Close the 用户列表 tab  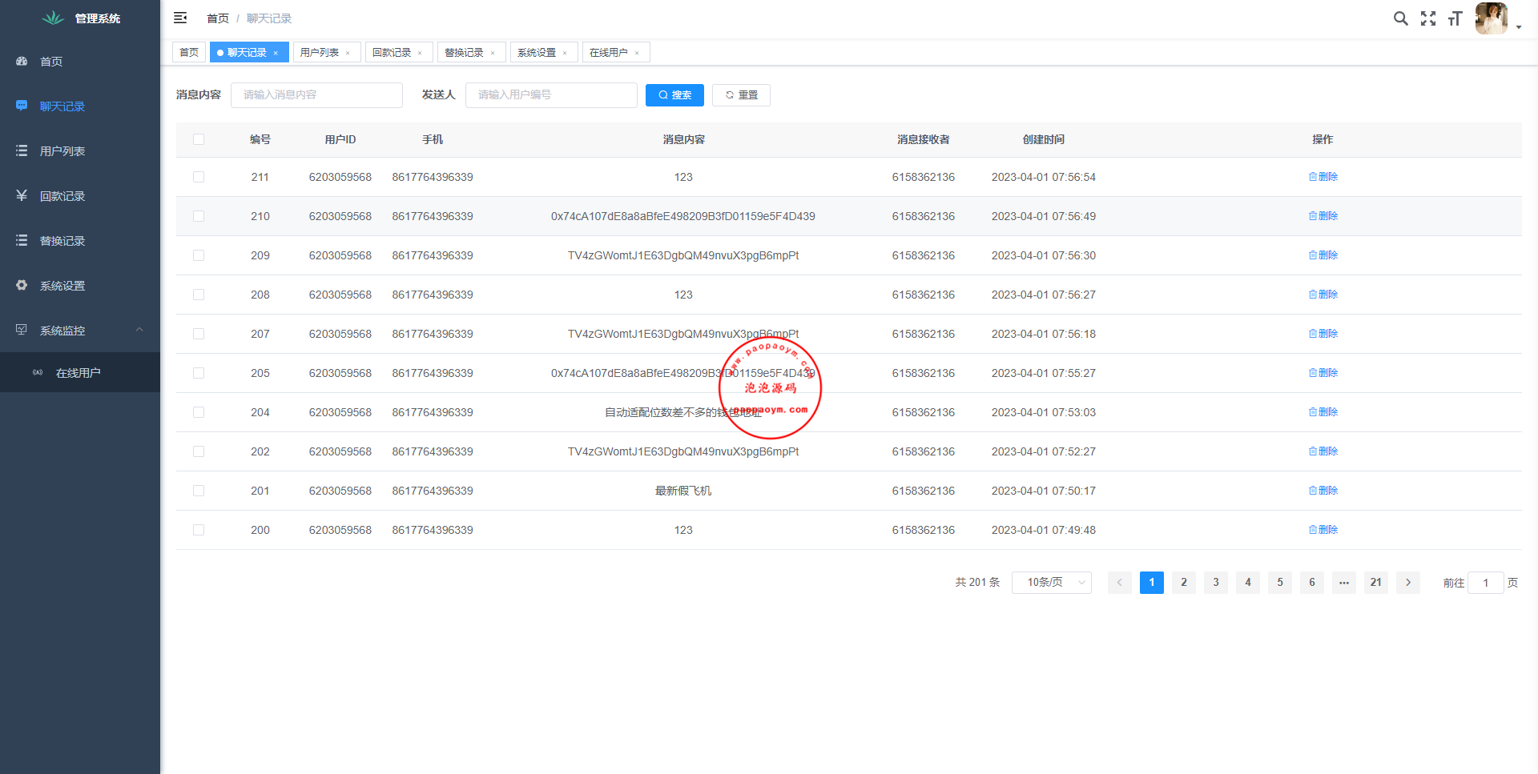348,53
